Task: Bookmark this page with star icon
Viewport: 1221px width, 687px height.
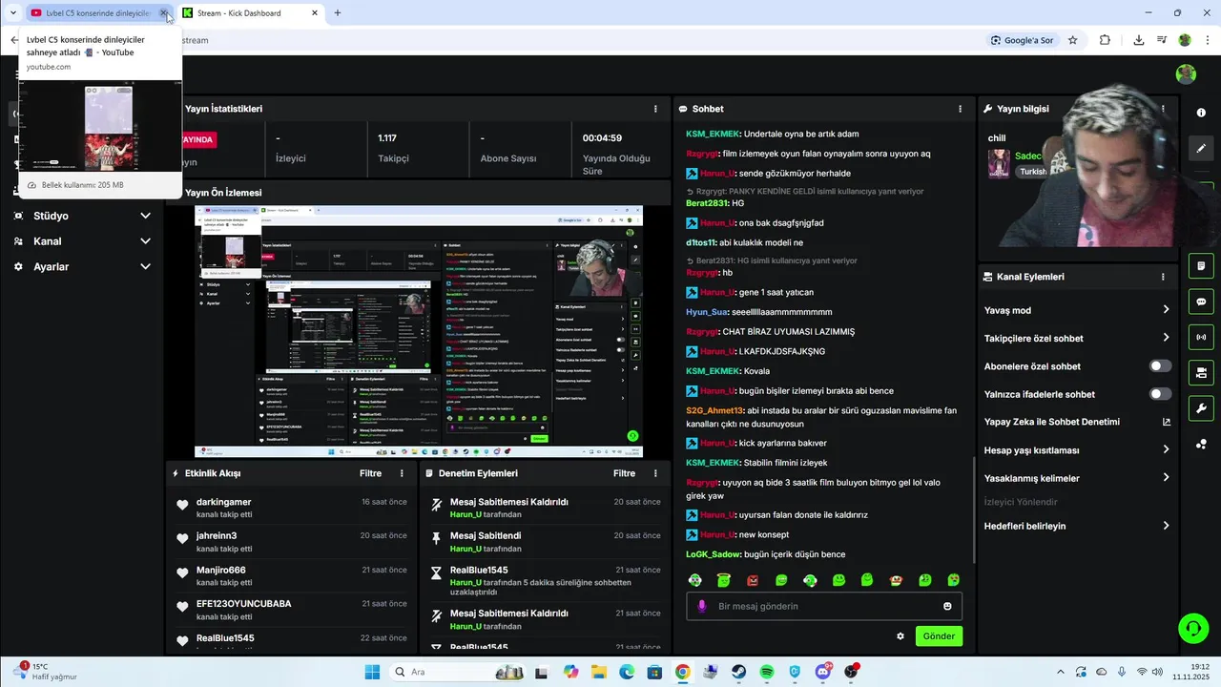Action: click(1072, 40)
